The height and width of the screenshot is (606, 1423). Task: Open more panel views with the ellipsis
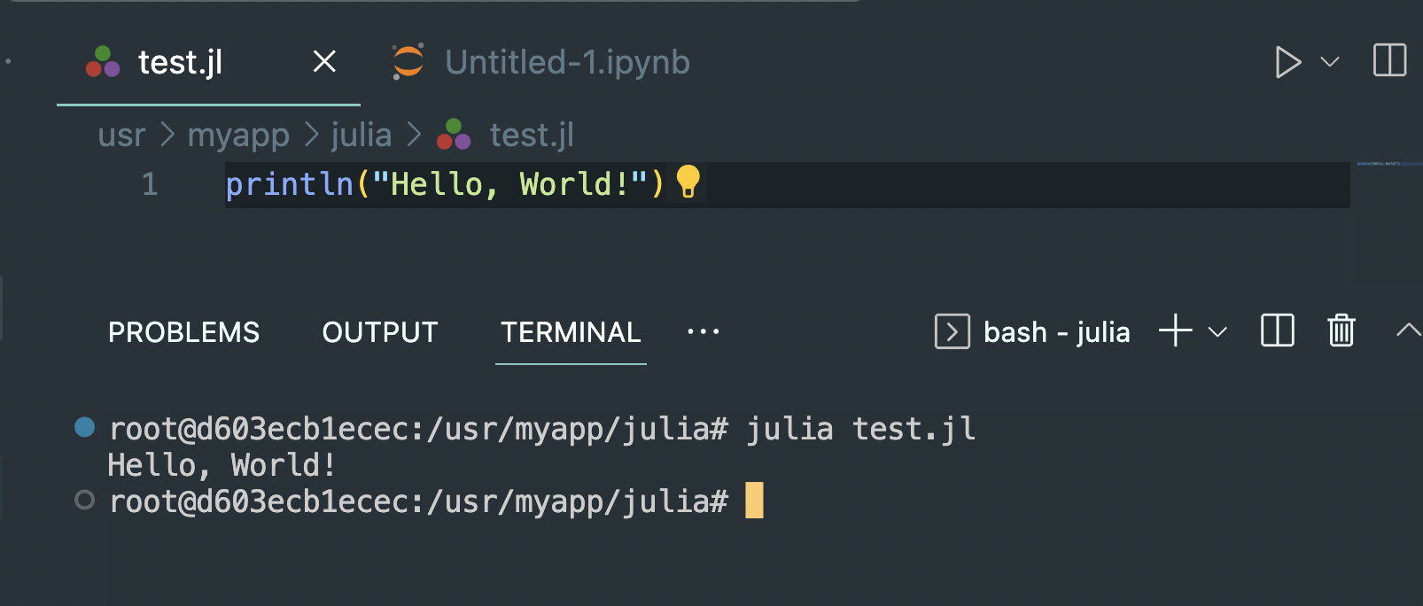point(703,331)
